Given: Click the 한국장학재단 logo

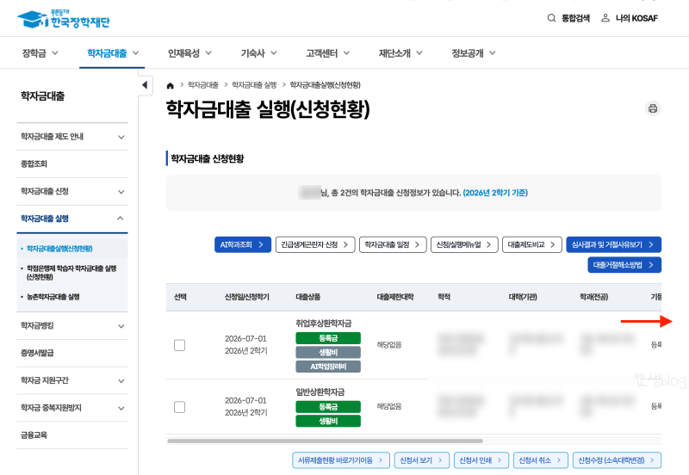Looking at the screenshot, I should 63,19.
